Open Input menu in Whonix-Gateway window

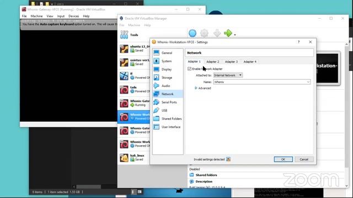point(61,16)
